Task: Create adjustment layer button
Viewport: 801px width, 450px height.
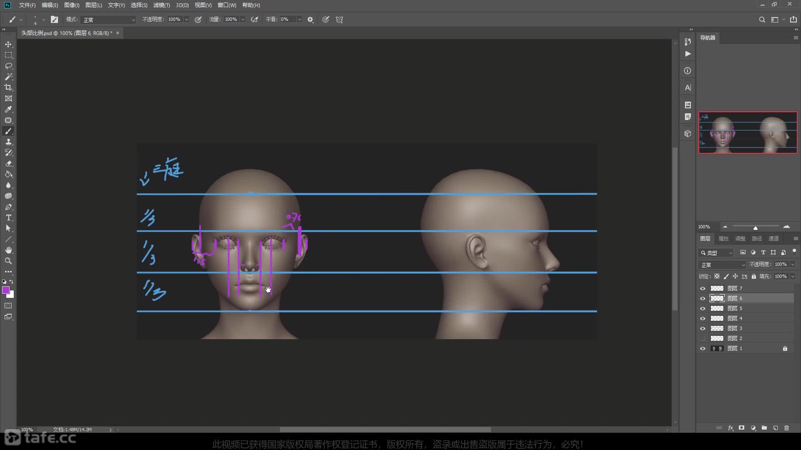Action: tap(753, 428)
